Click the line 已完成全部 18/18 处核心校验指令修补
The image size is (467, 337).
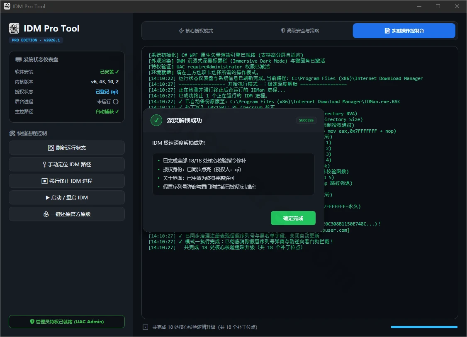pyautogui.click(x=204, y=161)
